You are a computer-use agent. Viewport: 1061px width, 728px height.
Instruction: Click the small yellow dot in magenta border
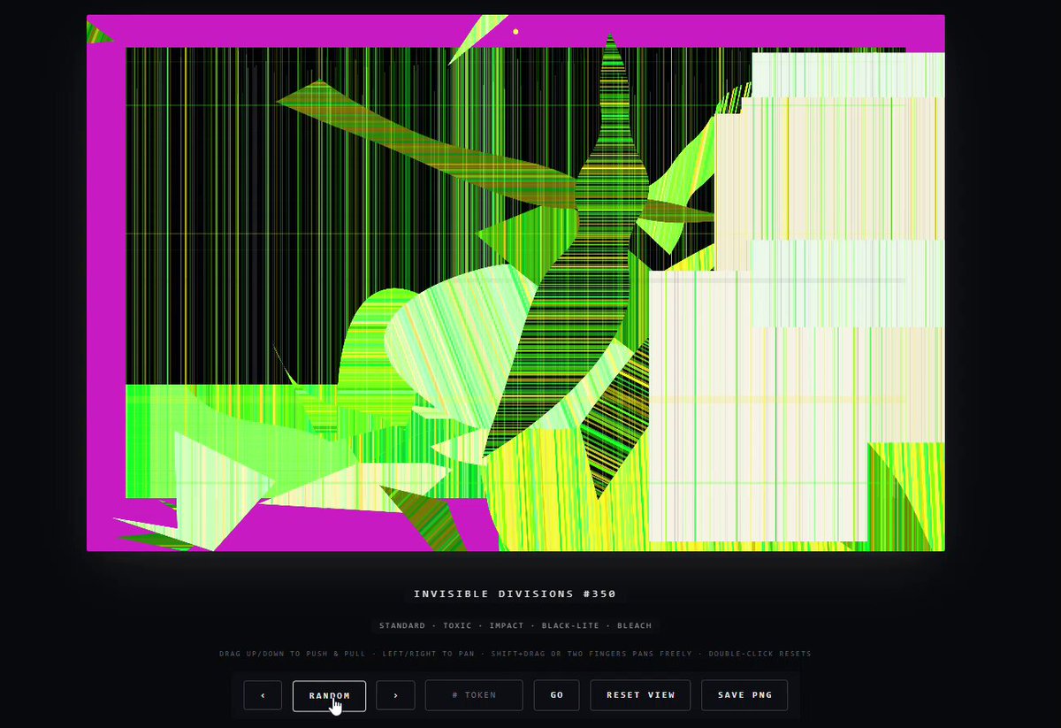coord(515,32)
